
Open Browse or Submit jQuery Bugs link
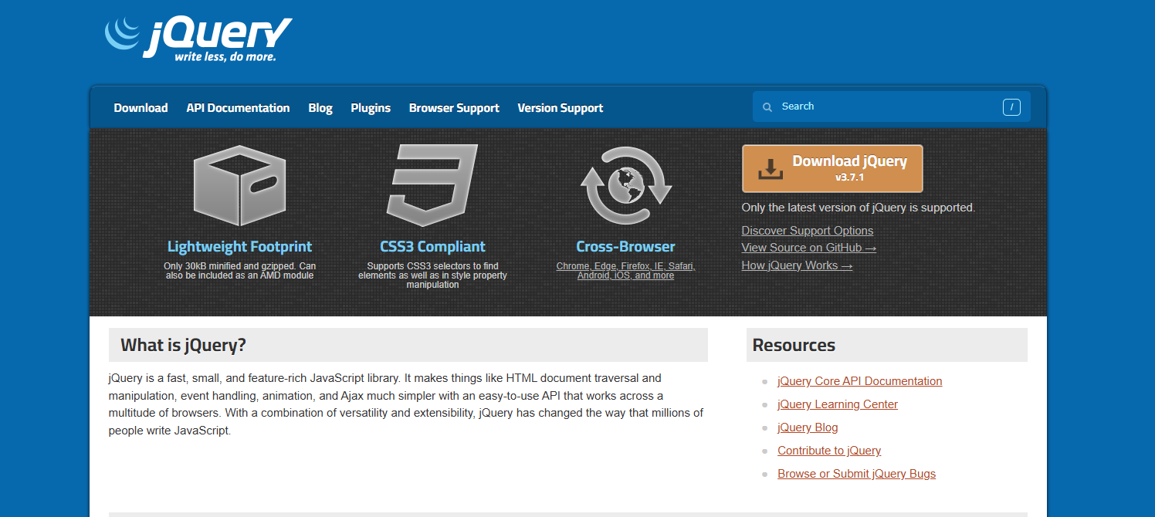point(856,474)
